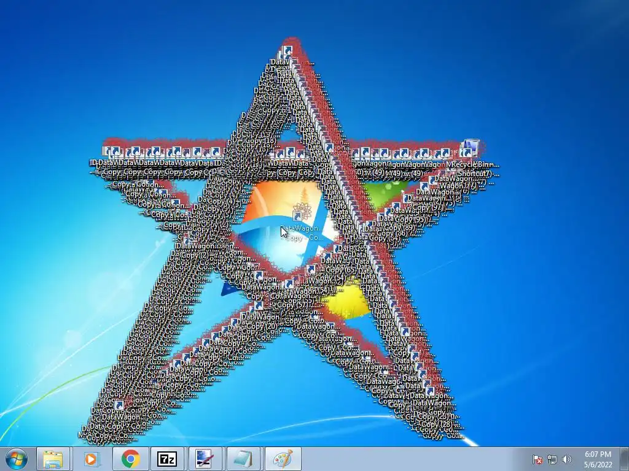Viewport: 629px width, 471px height.
Task: Click the network status tray icon
Action: pos(552,459)
